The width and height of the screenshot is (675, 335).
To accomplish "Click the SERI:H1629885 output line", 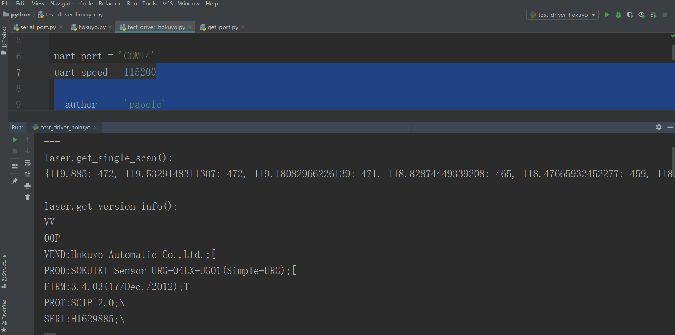I will (84, 319).
